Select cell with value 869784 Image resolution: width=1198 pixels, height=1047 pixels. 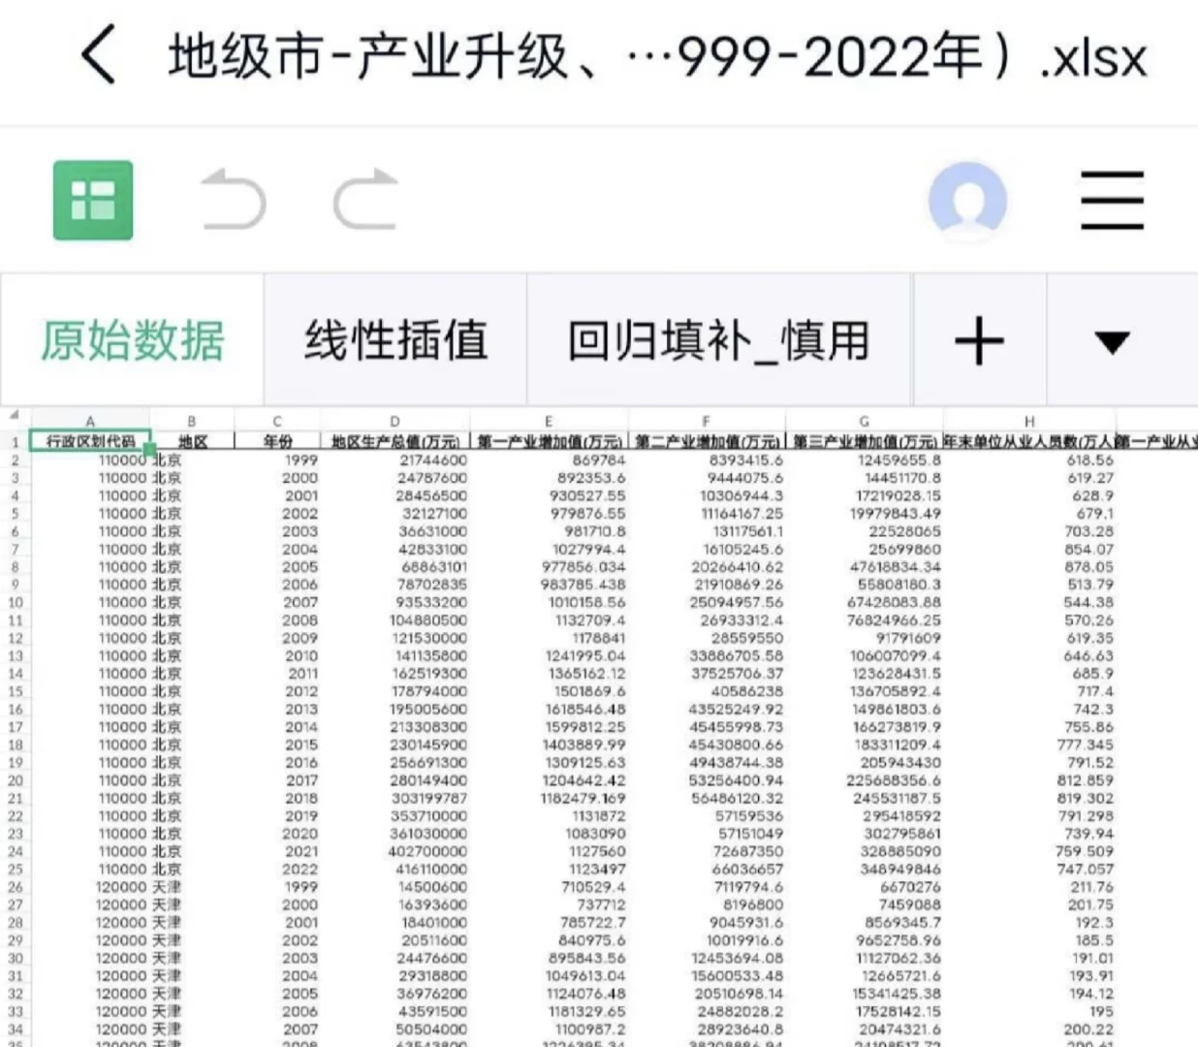click(549, 460)
